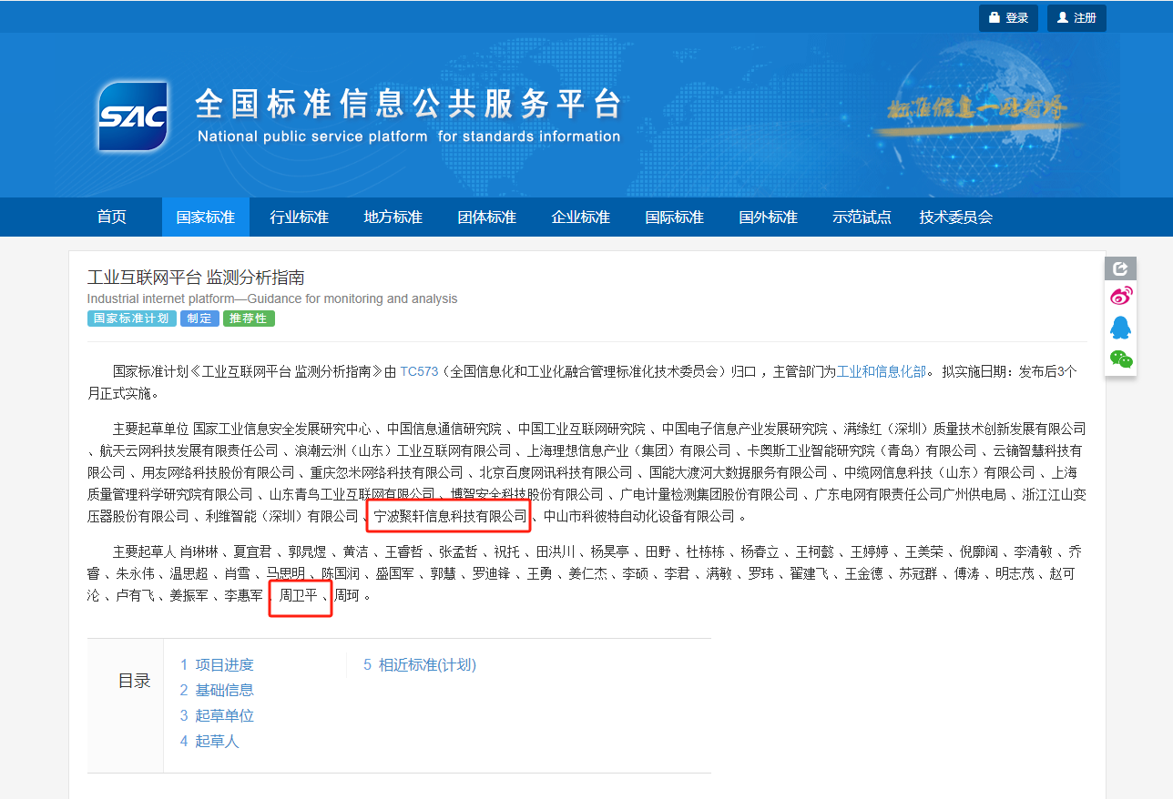Image resolution: width=1173 pixels, height=799 pixels.
Task: Jump to 1 项目进度 section
Action: click(x=217, y=665)
